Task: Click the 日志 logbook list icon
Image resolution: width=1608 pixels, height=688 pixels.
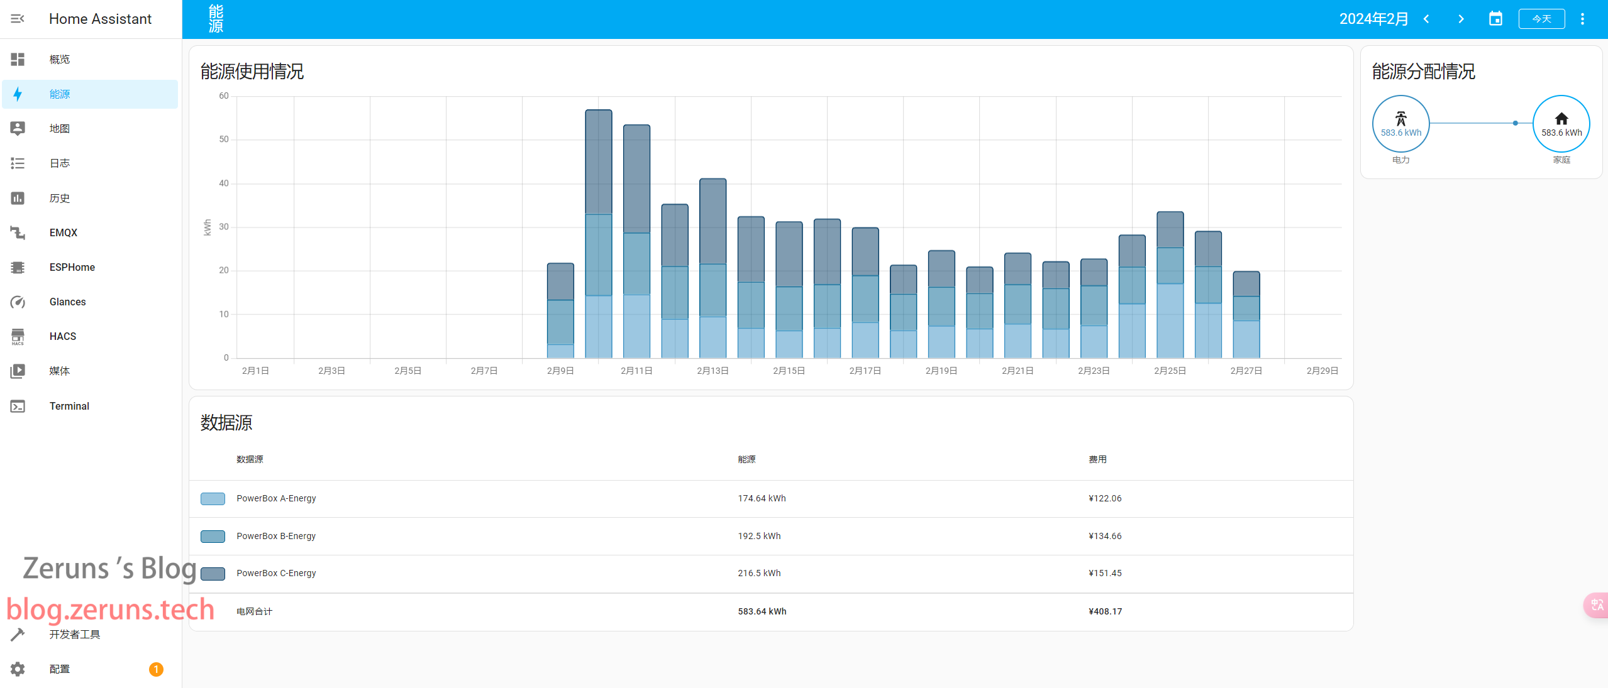Action: 18,163
